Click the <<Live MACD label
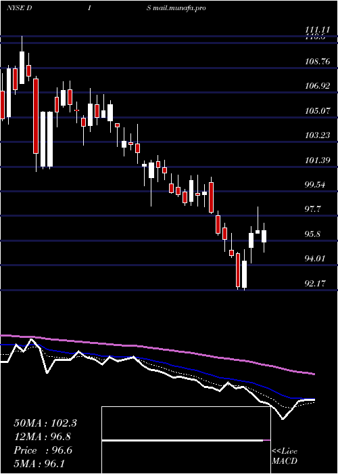 pyautogui.click(x=285, y=456)
